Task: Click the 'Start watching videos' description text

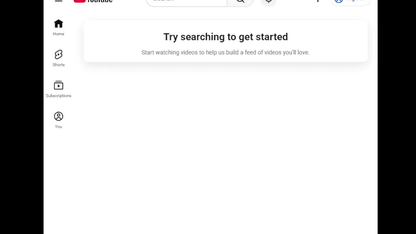Action: [226, 52]
